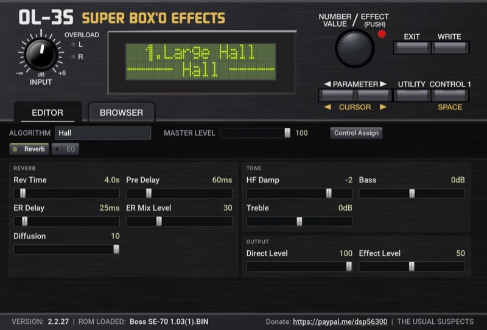The width and height of the screenshot is (487, 330).
Task: Click the EXIT hardware button
Action: click(412, 48)
